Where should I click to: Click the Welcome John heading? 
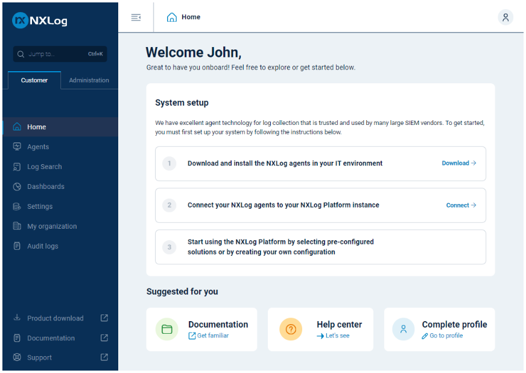194,53
